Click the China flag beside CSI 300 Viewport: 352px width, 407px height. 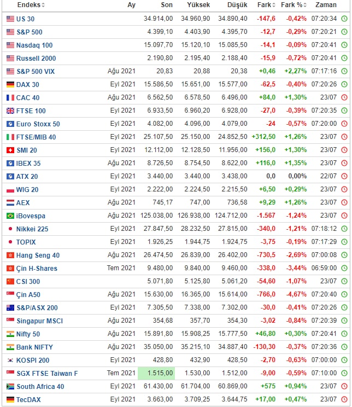10,281
